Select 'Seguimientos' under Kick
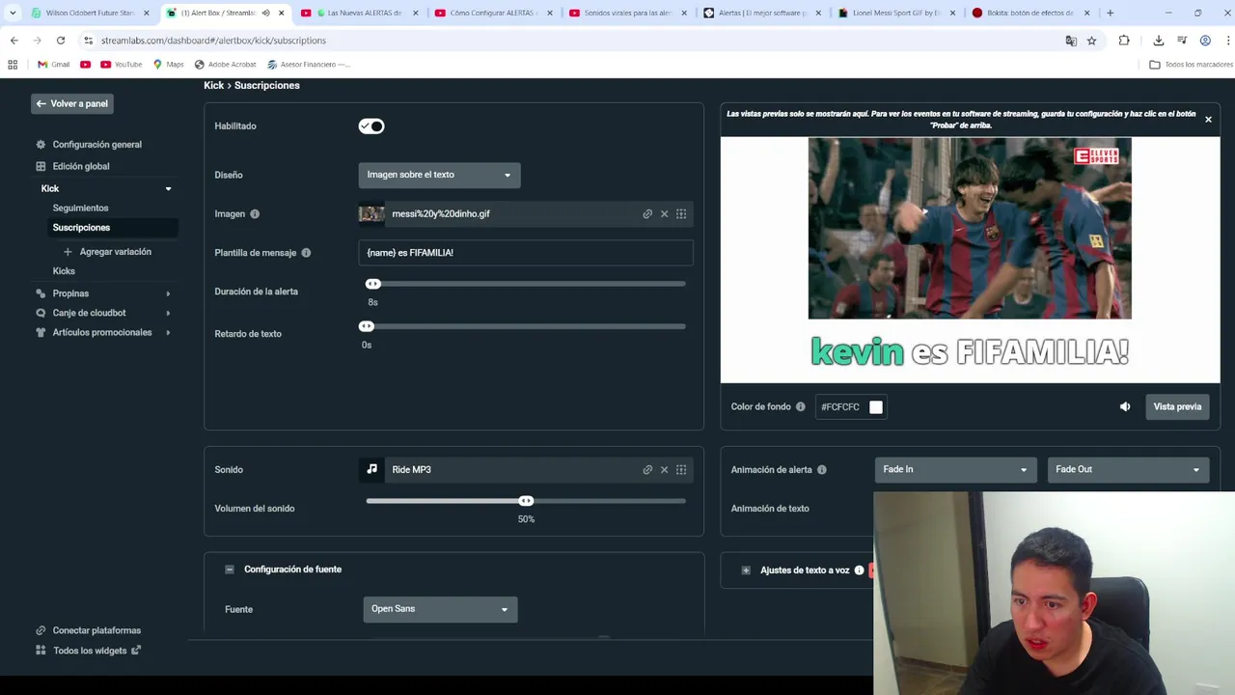1235x695 pixels. [x=80, y=208]
